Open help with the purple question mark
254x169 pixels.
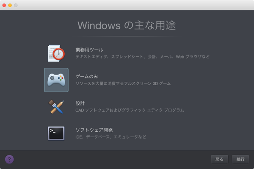(x=9, y=159)
